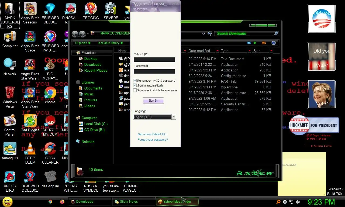Open the Messenger menu in Yahoo Messenger
The width and height of the screenshot is (345, 207).
click(140, 9)
